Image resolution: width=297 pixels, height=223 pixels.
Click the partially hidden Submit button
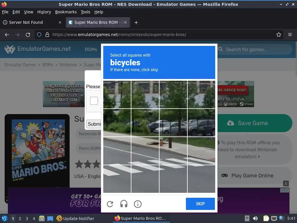tap(94, 124)
